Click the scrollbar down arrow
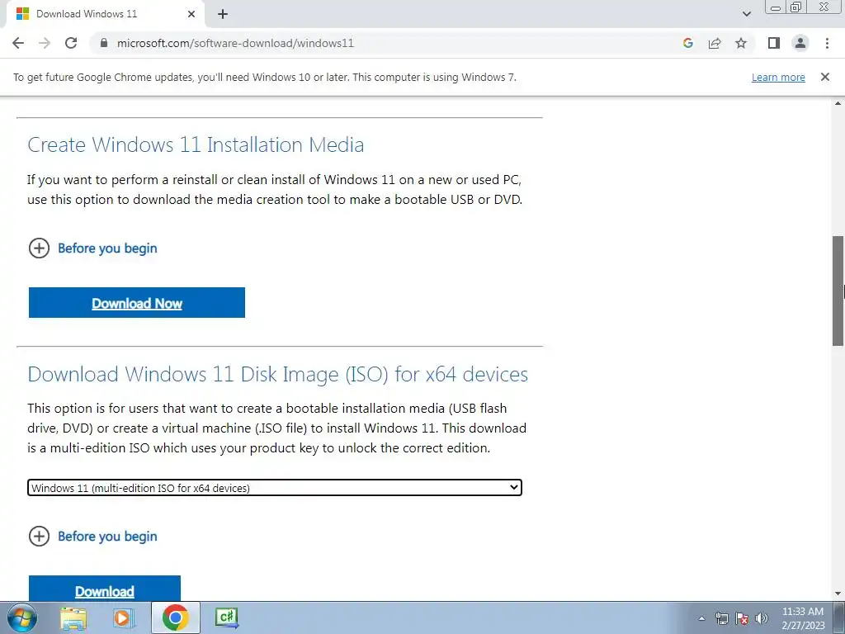 838,594
